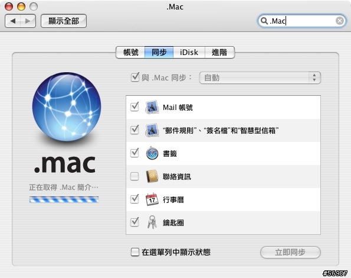
Task: Click the Mail icon beside 郵件規則 row
Action: click(152, 130)
